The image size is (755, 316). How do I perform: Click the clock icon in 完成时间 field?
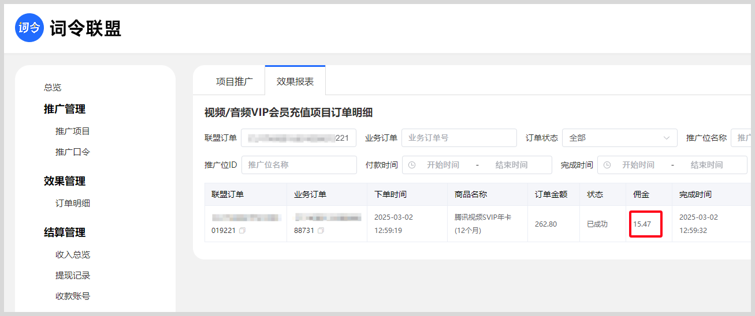(607, 165)
